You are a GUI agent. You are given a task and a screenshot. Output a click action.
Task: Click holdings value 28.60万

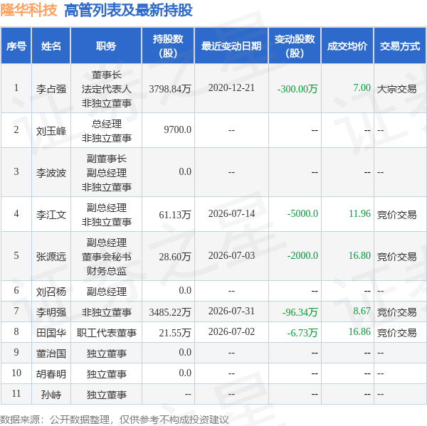pyautogui.click(x=175, y=257)
